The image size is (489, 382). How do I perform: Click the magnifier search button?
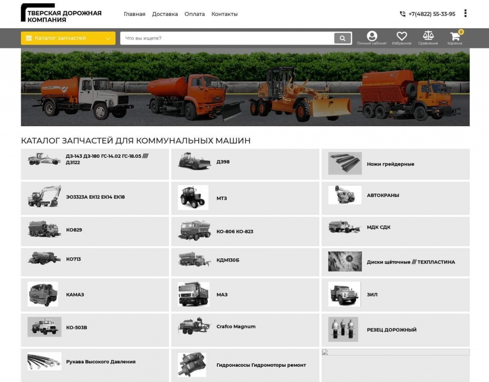(342, 38)
